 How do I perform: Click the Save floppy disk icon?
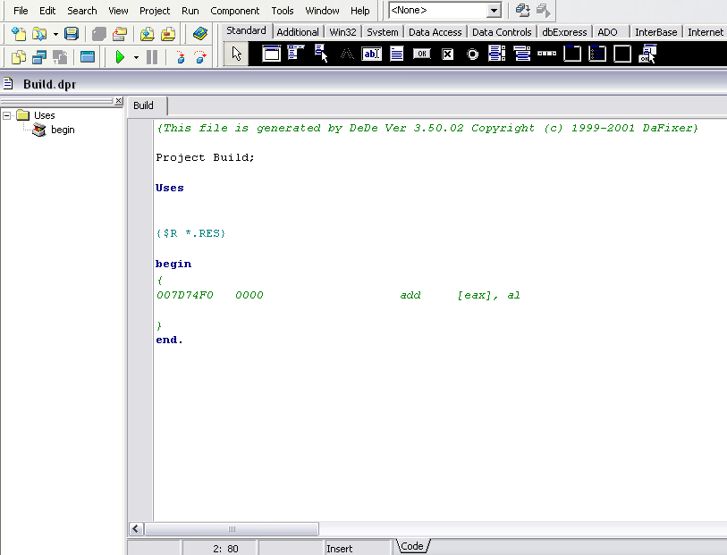pyautogui.click(x=71, y=34)
